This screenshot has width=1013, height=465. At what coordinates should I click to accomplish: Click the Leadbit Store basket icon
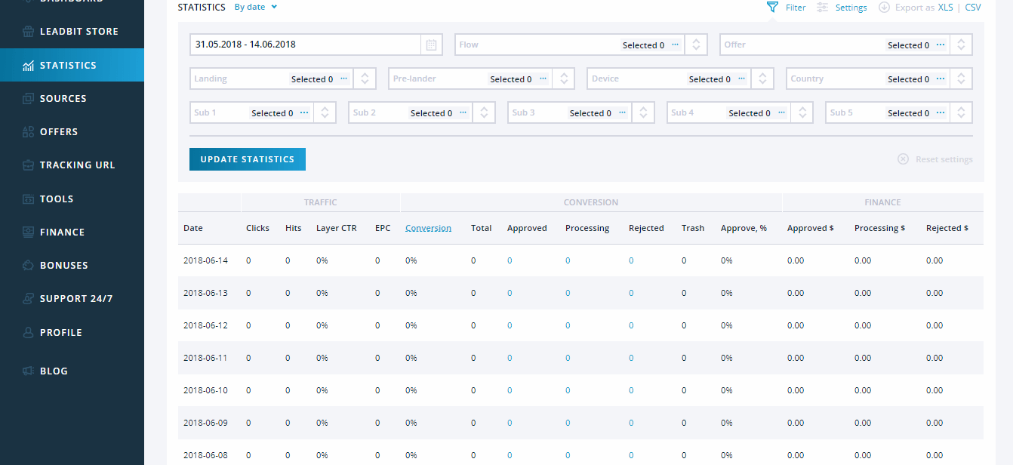(28, 32)
